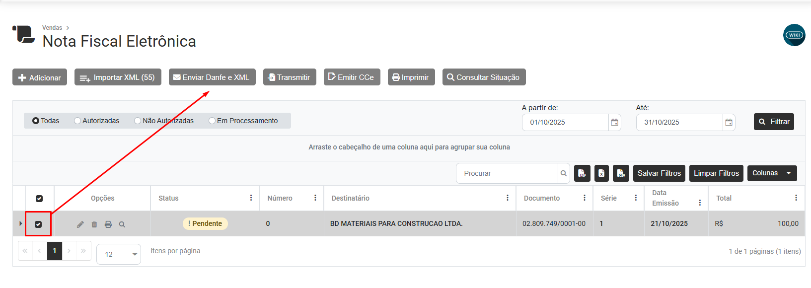
Task: Open Data Emissão column options menu
Action: pyautogui.click(x=700, y=203)
